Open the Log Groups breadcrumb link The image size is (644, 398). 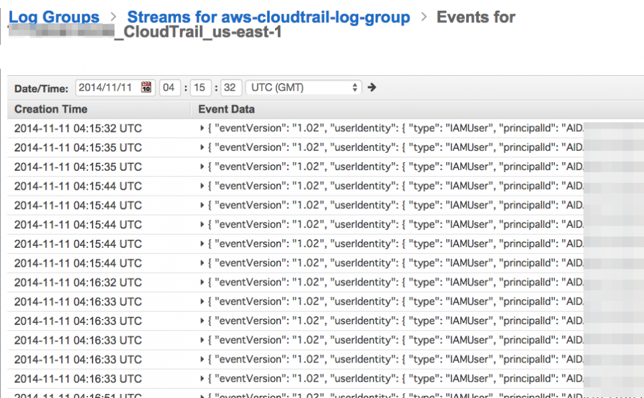pyautogui.click(x=54, y=17)
